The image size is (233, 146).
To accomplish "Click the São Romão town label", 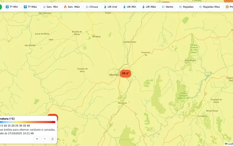I will click(x=30, y=45).
